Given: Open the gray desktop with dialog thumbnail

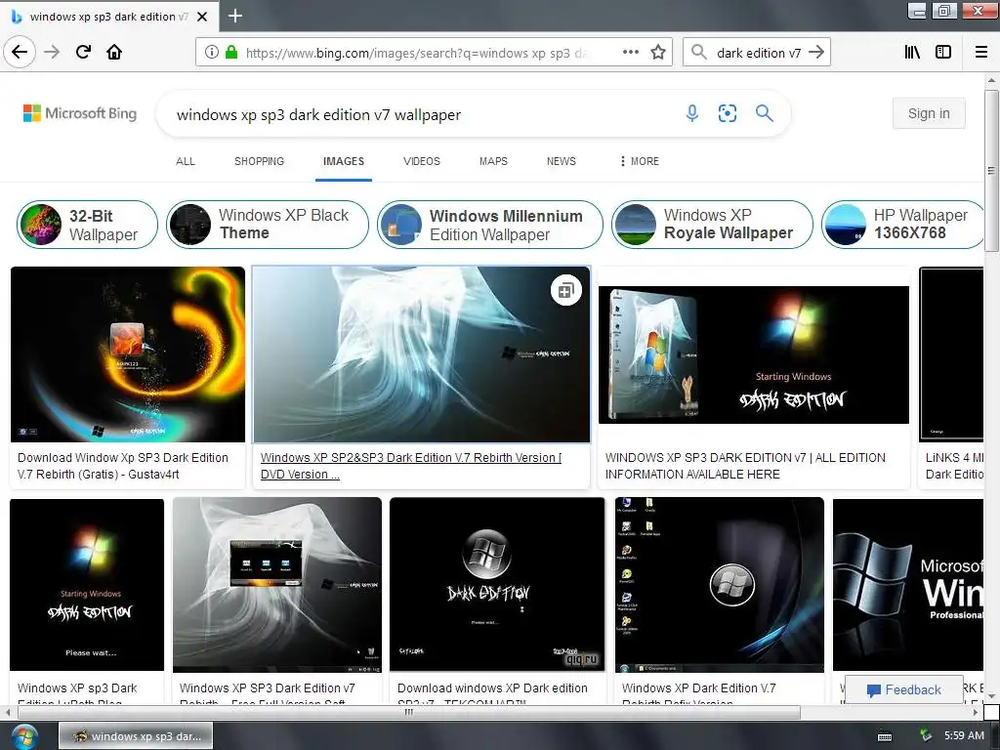Looking at the screenshot, I should coord(277,585).
